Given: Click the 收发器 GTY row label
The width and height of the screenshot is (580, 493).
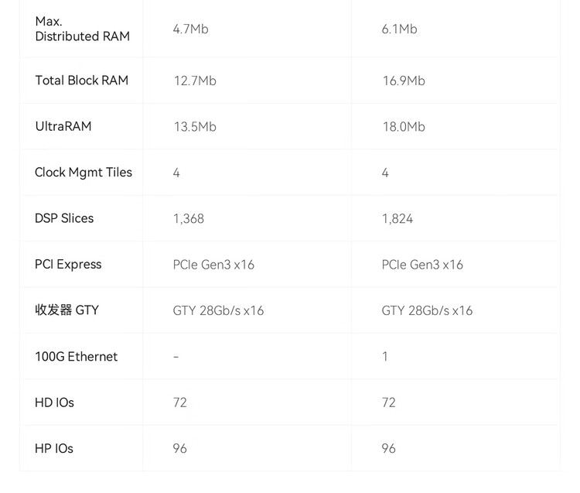Looking at the screenshot, I should pos(67,310).
